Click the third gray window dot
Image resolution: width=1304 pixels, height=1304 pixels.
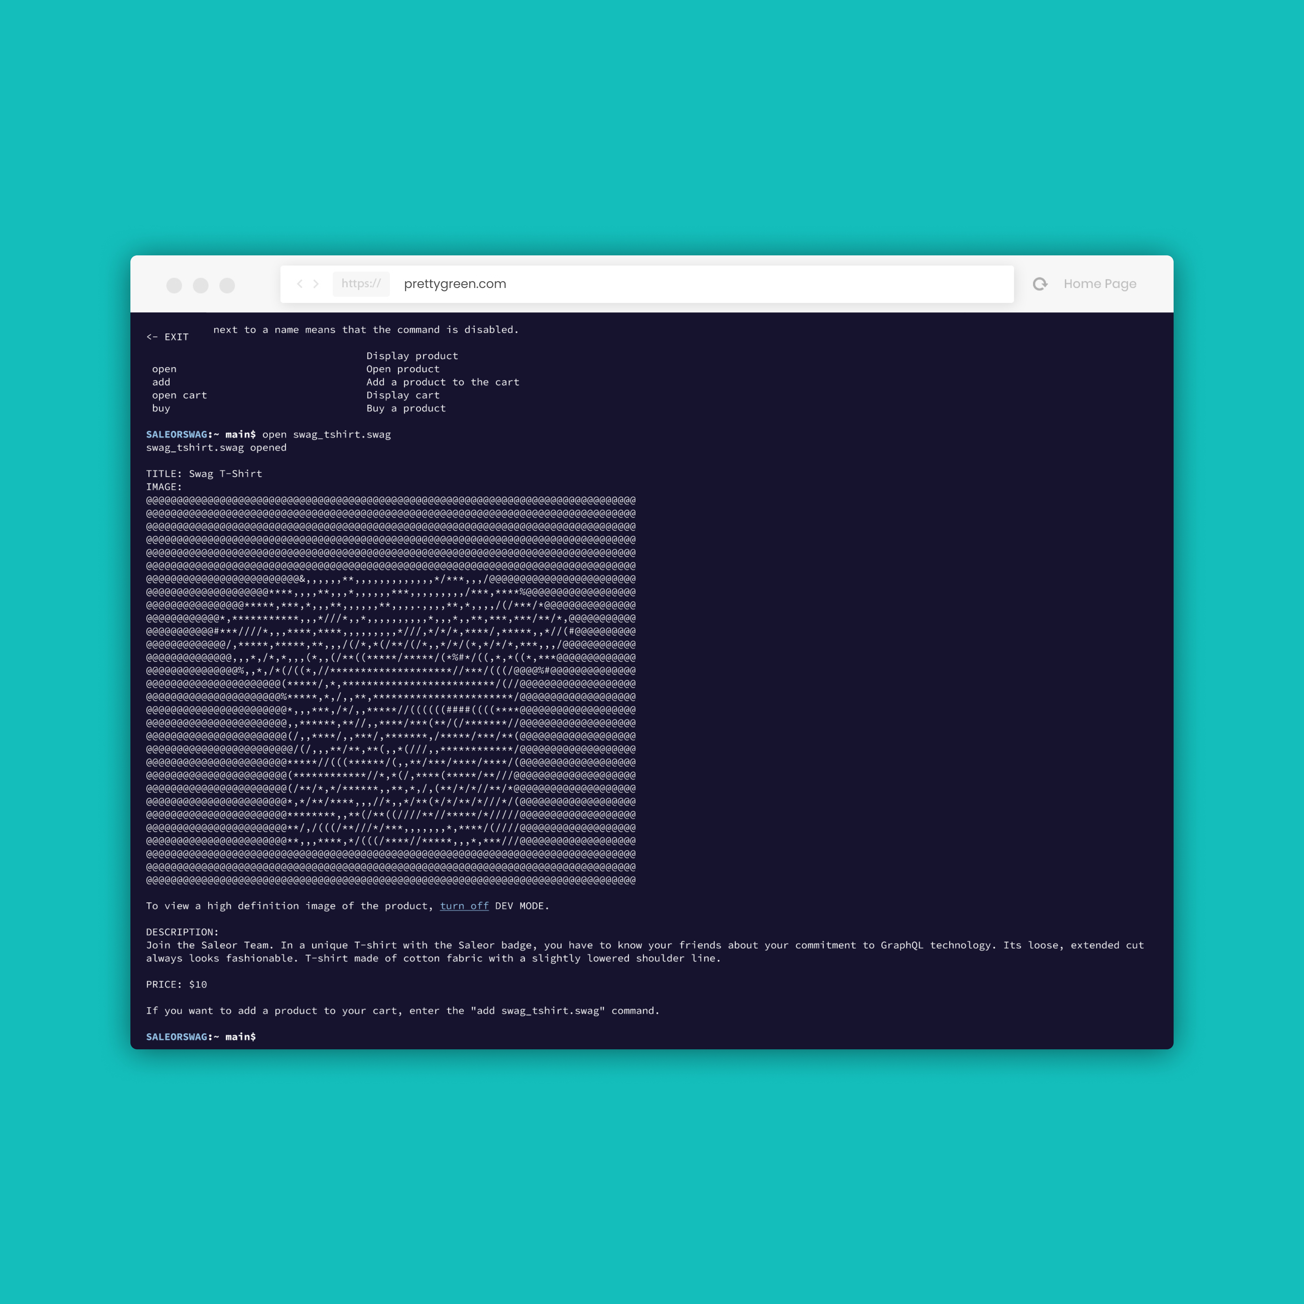pyautogui.click(x=228, y=286)
